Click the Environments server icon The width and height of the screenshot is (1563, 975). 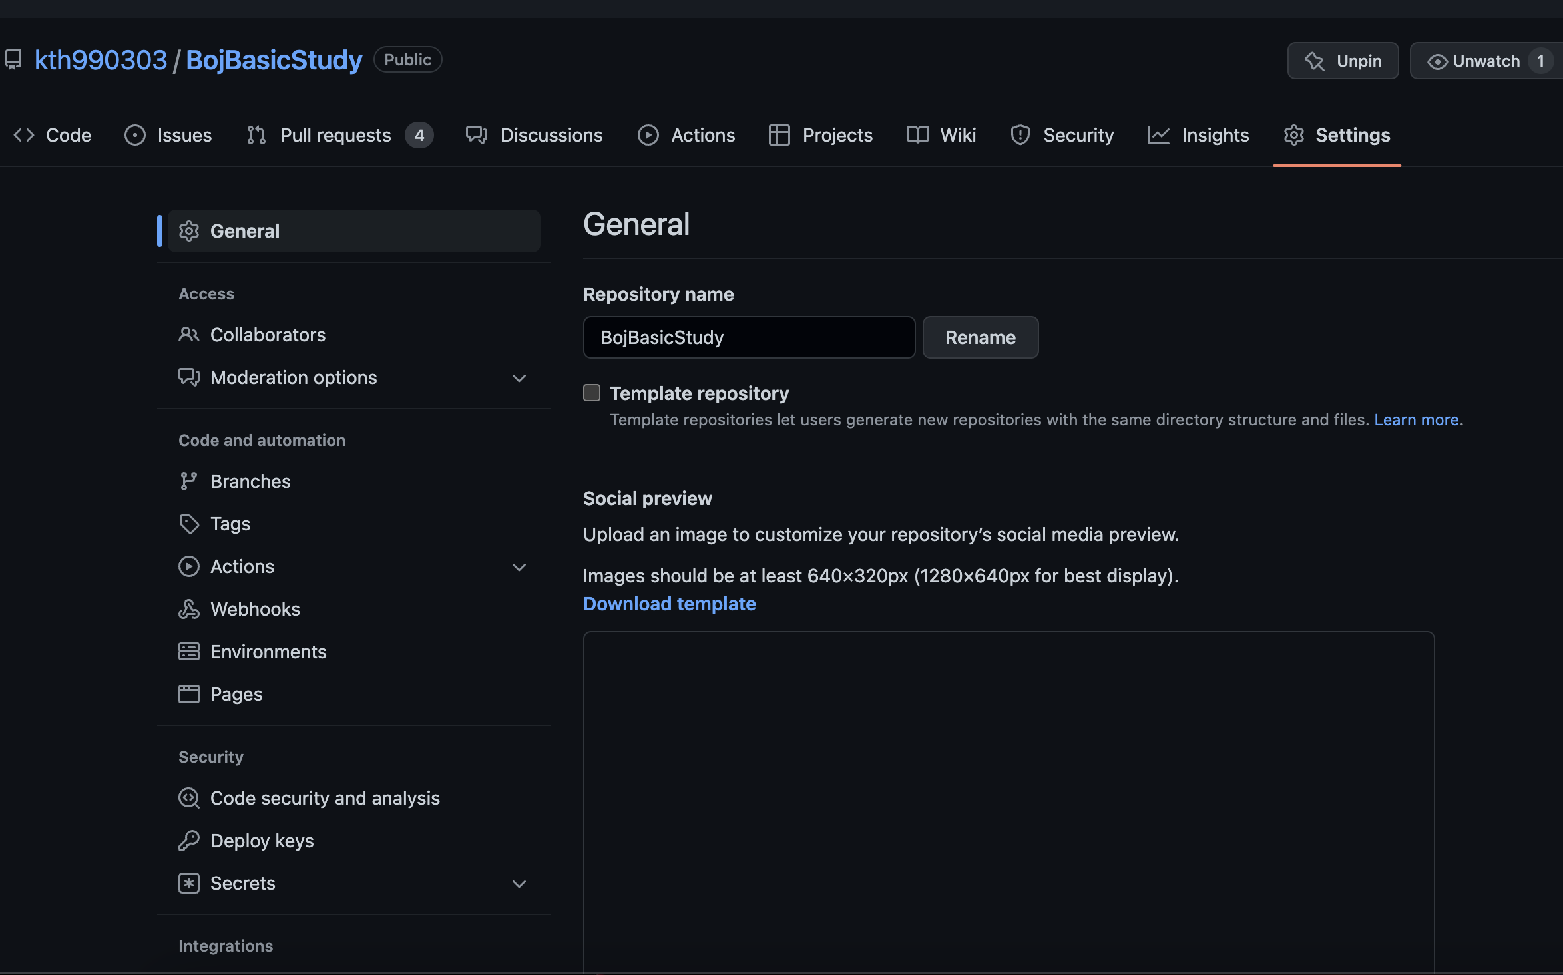click(188, 652)
